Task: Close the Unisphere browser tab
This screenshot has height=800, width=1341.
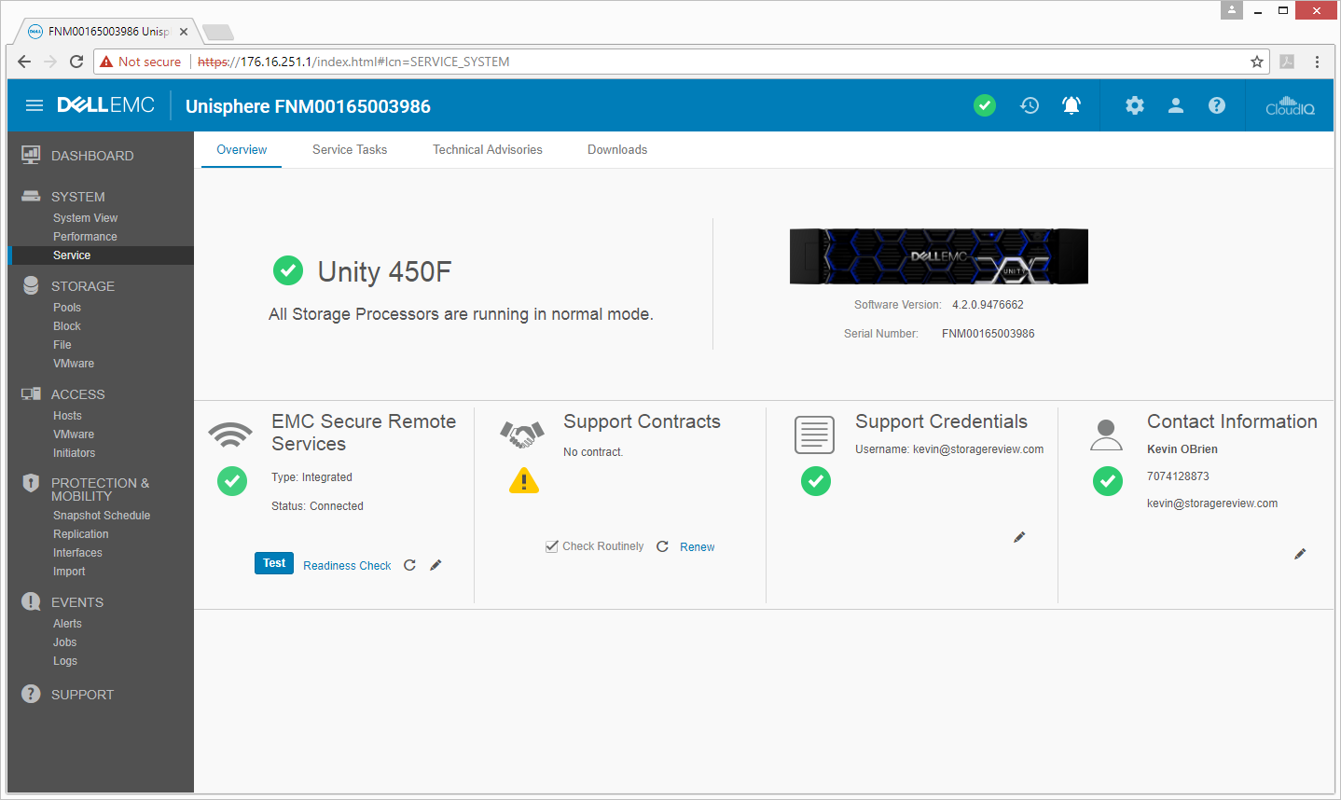Action: (x=184, y=32)
